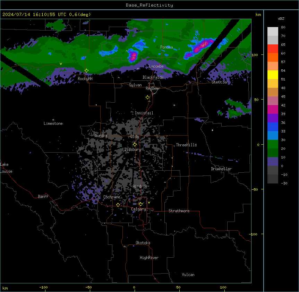Click the Blackfalds city label

coord(153,77)
